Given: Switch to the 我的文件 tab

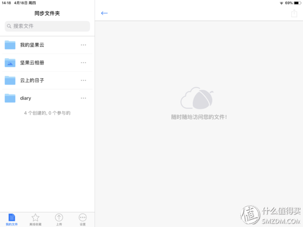Looking at the screenshot, I should click(x=12, y=219).
